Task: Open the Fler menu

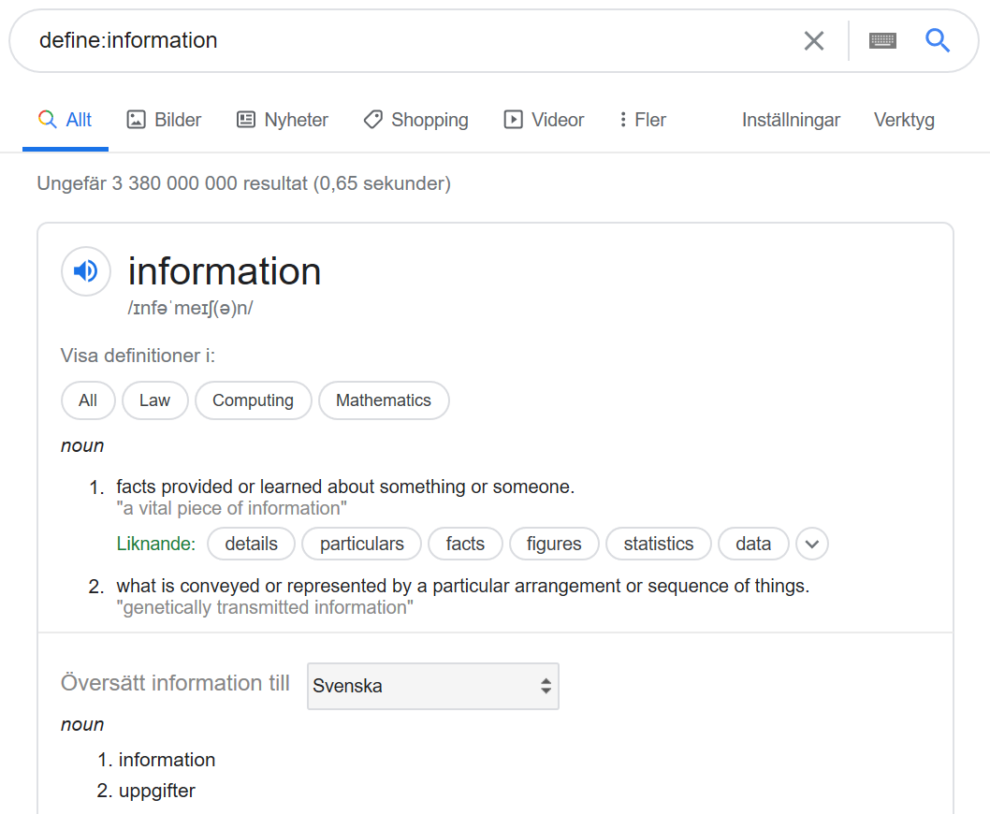Action: point(642,120)
